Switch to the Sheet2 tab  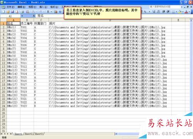[28, 134]
